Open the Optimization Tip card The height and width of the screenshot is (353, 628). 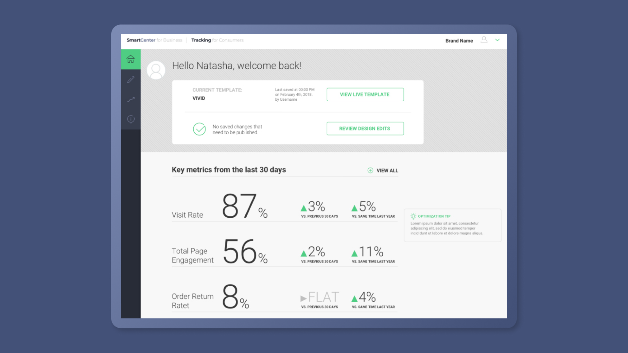tap(452, 226)
